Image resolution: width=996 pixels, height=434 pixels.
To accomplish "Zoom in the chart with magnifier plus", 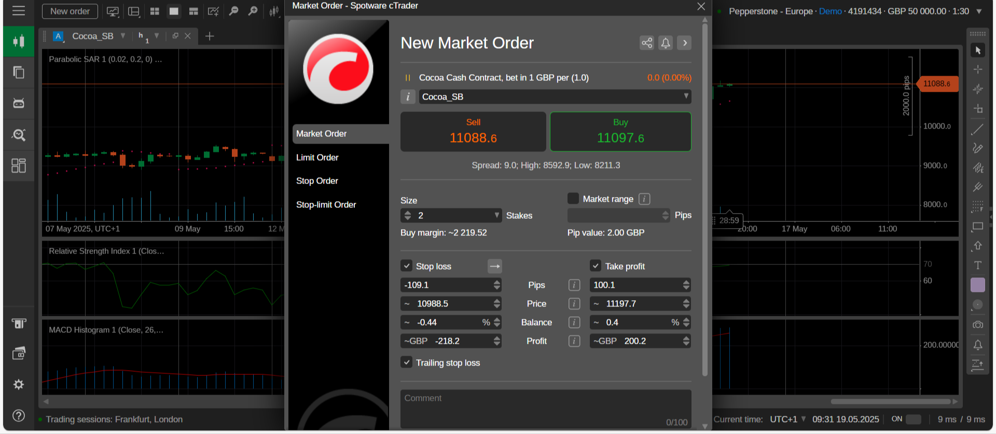I will (x=253, y=11).
